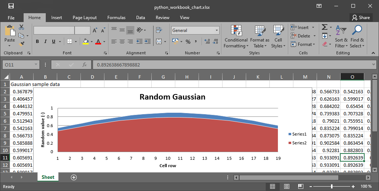Click the Middle Align icon
Image resolution: width=379 pixels, height=191 pixels.
[122, 30]
